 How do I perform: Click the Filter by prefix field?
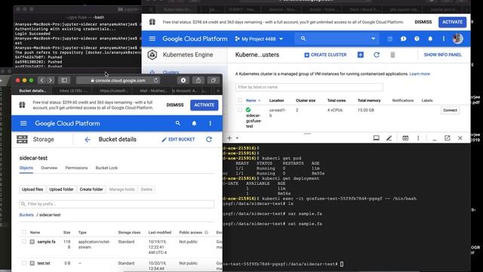point(117,204)
